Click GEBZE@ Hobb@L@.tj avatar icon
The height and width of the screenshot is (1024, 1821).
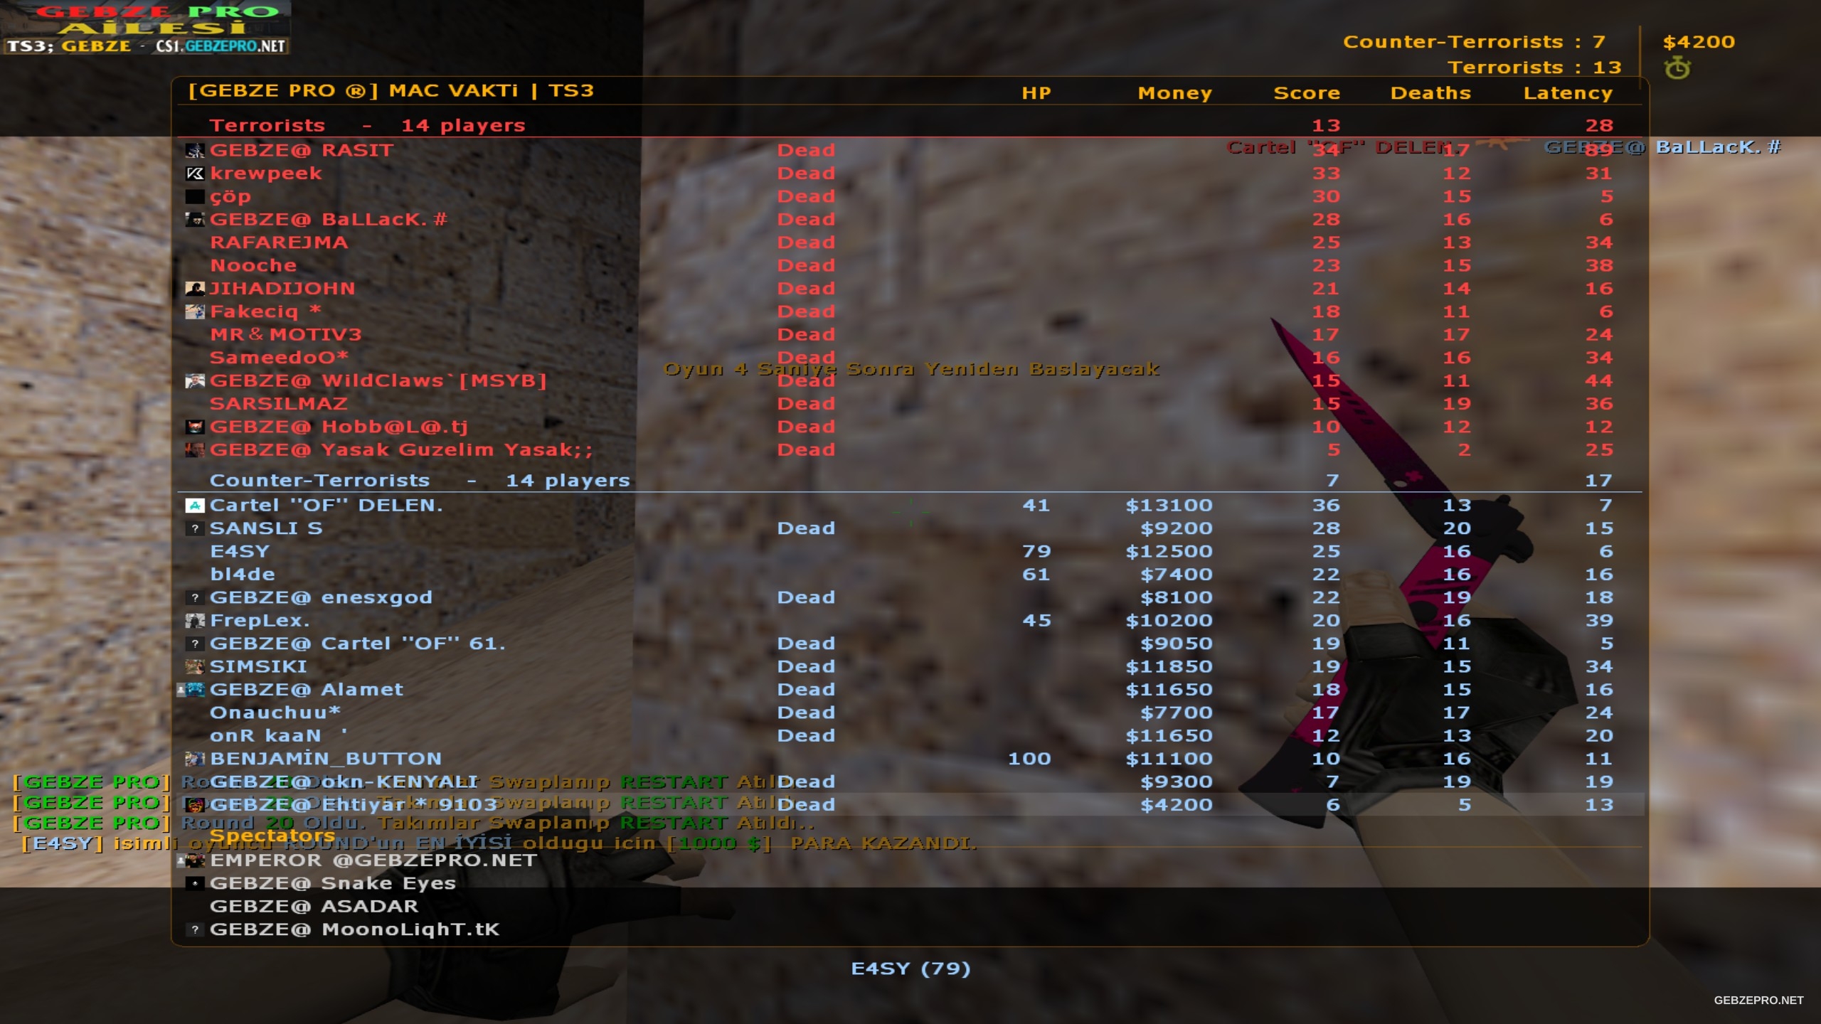pos(194,427)
